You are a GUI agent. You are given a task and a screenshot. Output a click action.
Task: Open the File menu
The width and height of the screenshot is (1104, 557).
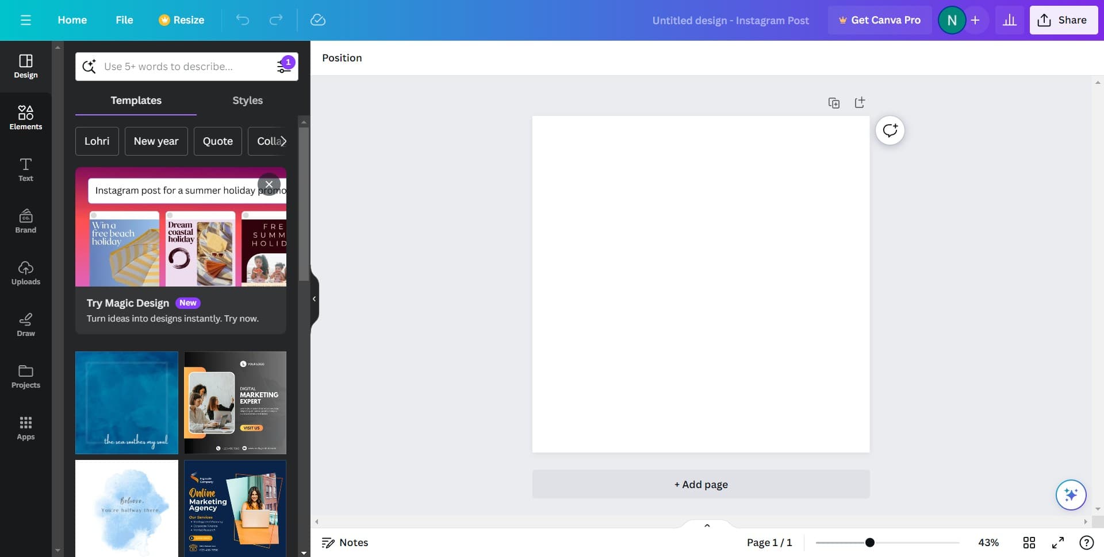pos(124,20)
